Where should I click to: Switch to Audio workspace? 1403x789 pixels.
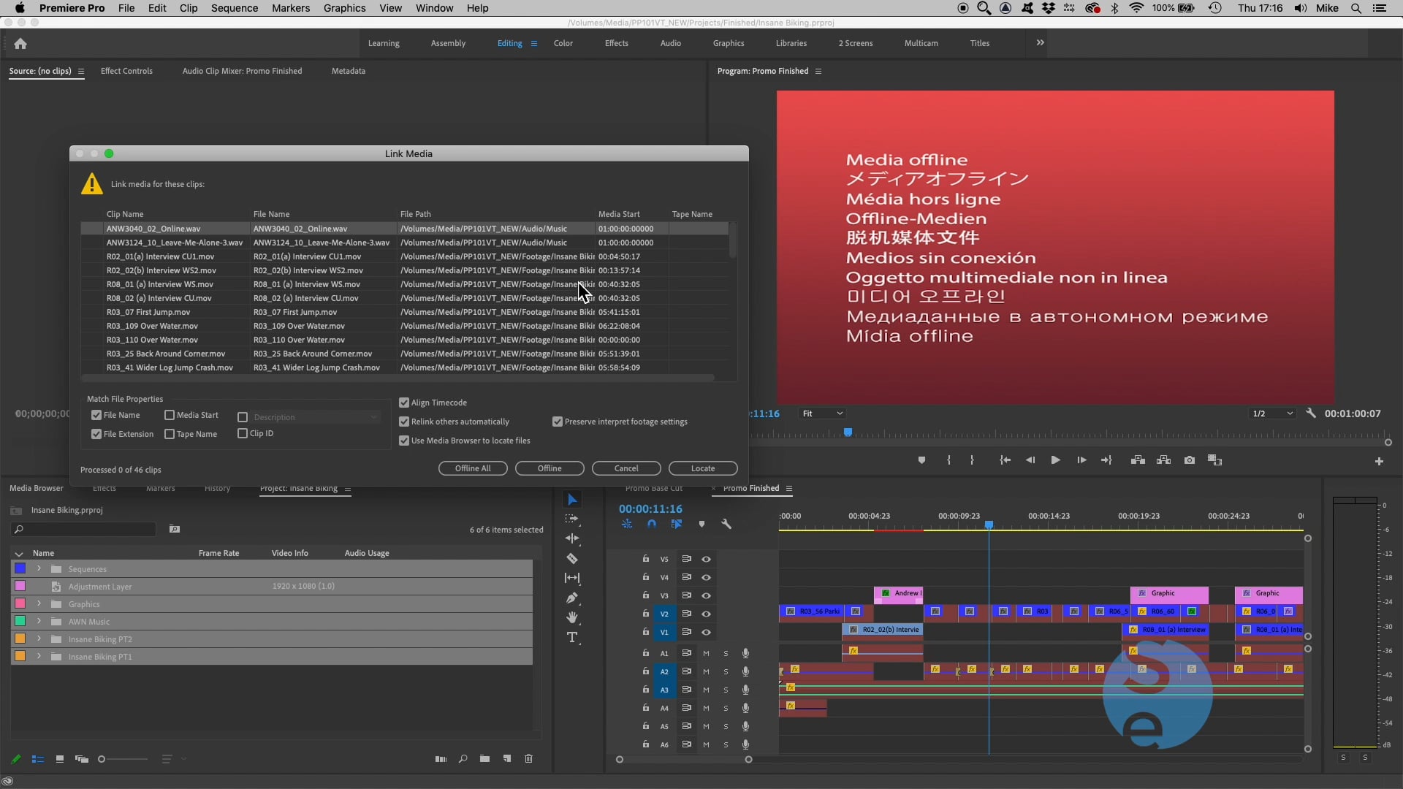pyautogui.click(x=671, y=43)
